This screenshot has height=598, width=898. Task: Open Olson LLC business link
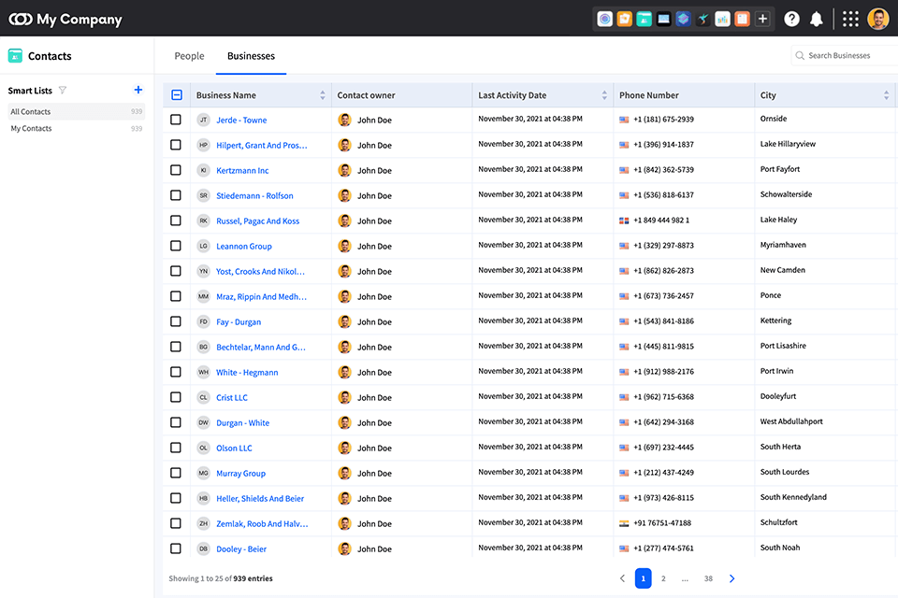pos(234,448)
